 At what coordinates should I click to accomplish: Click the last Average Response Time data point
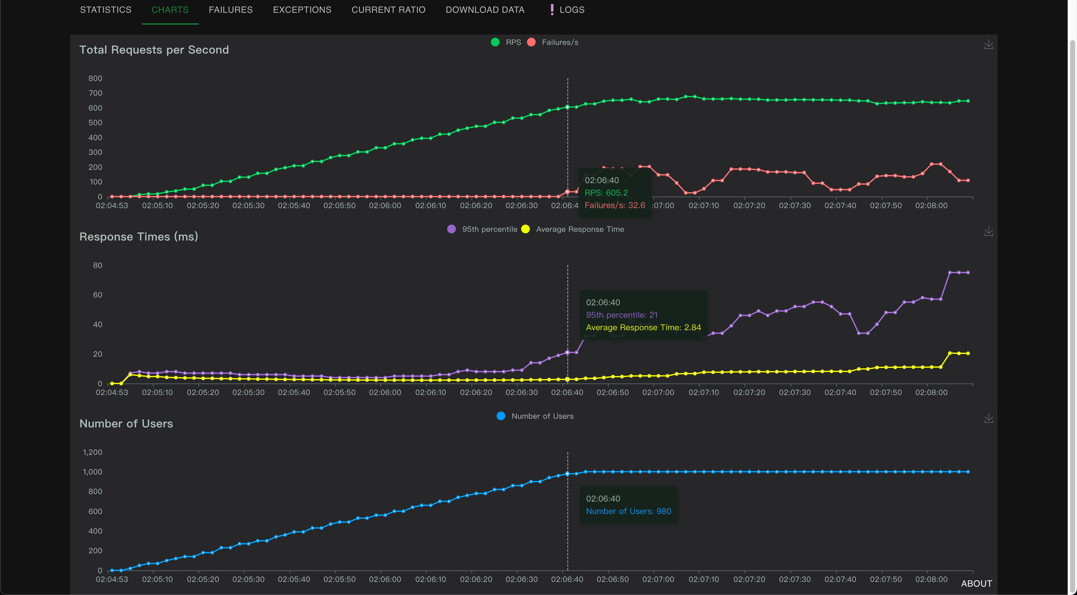click(968, 354)
